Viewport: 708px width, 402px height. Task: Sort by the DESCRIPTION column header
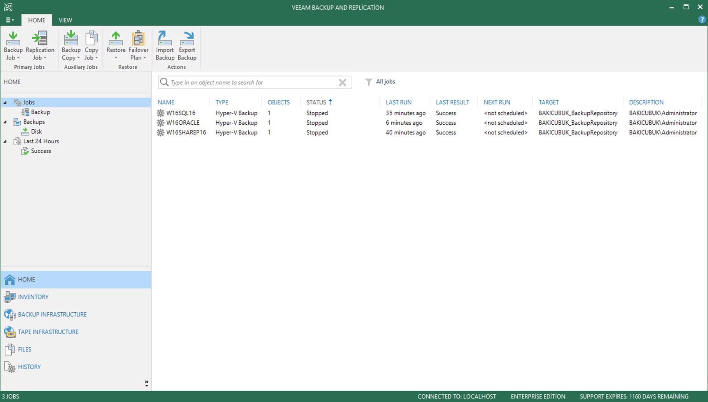tap(646, 102)
